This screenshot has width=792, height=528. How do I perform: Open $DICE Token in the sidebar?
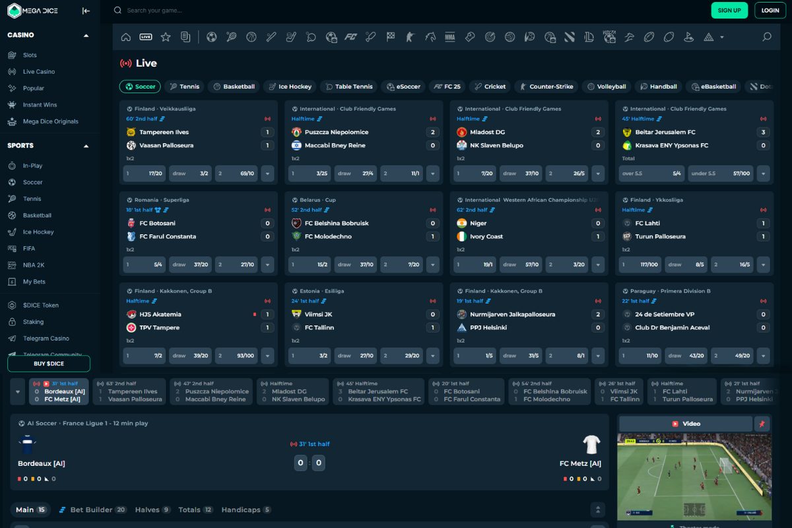pyautogui.click(x=40, y=306)
